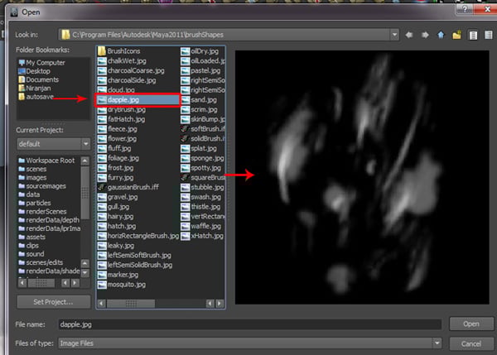This screenshot has width=497, height=355.
Task: Click project folder list scroll up arrow
Action: pyautogui.click(x=85, y=161)
